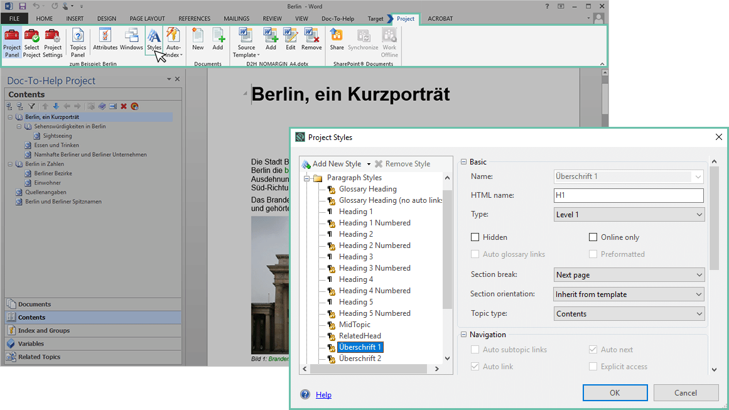Toggle the Auto link checkbox
The width and height of the screenshot is (729, 410).
pyautogui.click(x=475, y=367)
